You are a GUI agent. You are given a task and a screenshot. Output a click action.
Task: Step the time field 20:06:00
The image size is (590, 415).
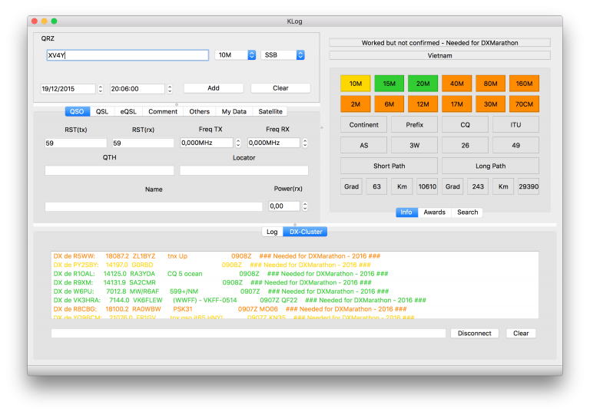170,89
